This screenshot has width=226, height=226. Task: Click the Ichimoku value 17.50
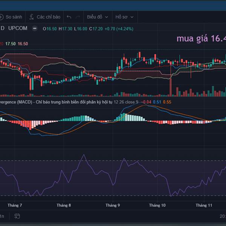(11, 44)
